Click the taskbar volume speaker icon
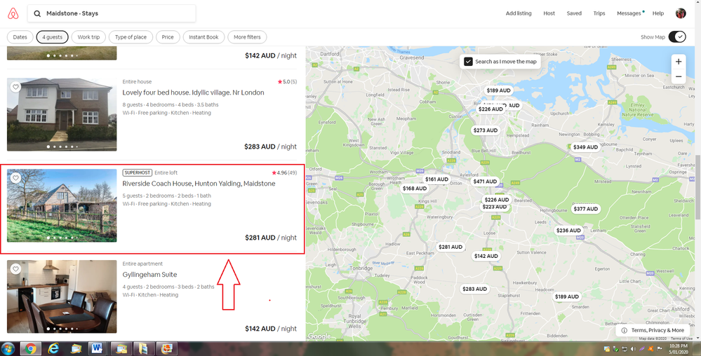Viewport: 701px width, 356px height. coord(634,349)
